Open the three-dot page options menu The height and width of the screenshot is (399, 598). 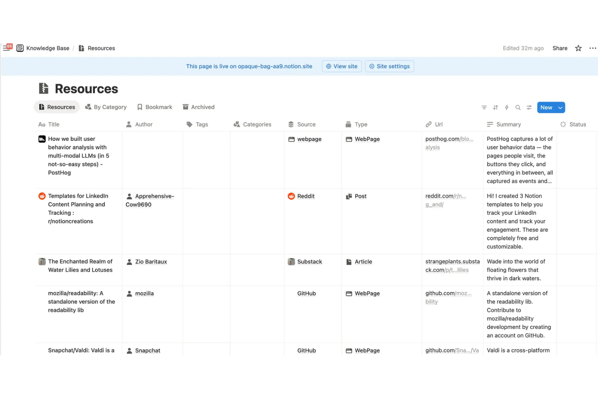click(592, 48)
